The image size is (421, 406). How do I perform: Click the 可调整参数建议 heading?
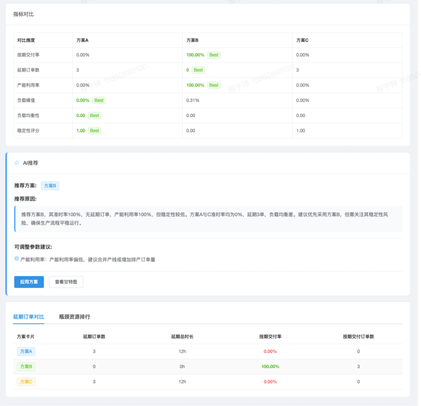click(33, 247)
